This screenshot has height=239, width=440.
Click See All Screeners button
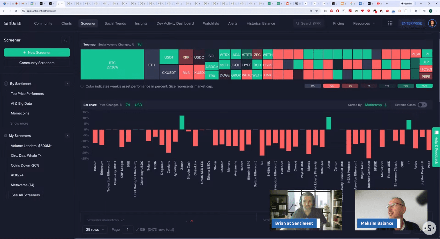(x=25, y=195)
